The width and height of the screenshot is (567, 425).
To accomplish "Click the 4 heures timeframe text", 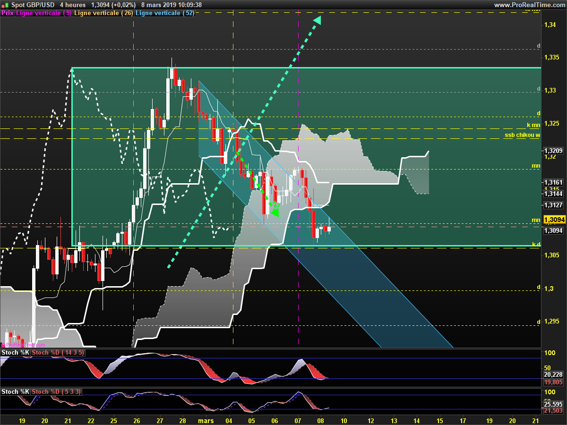I will click(x=73, y=5).
